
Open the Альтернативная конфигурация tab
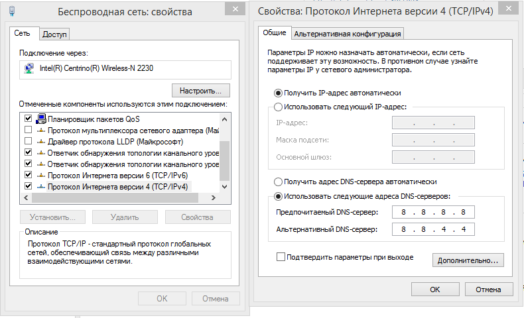click(348, 33)
